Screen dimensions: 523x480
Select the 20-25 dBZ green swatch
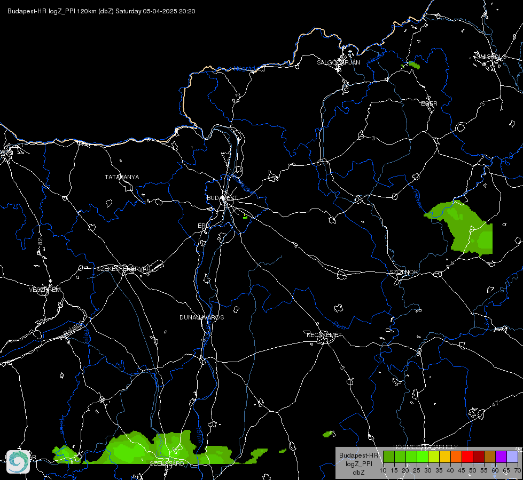click(x=411, y=457)
